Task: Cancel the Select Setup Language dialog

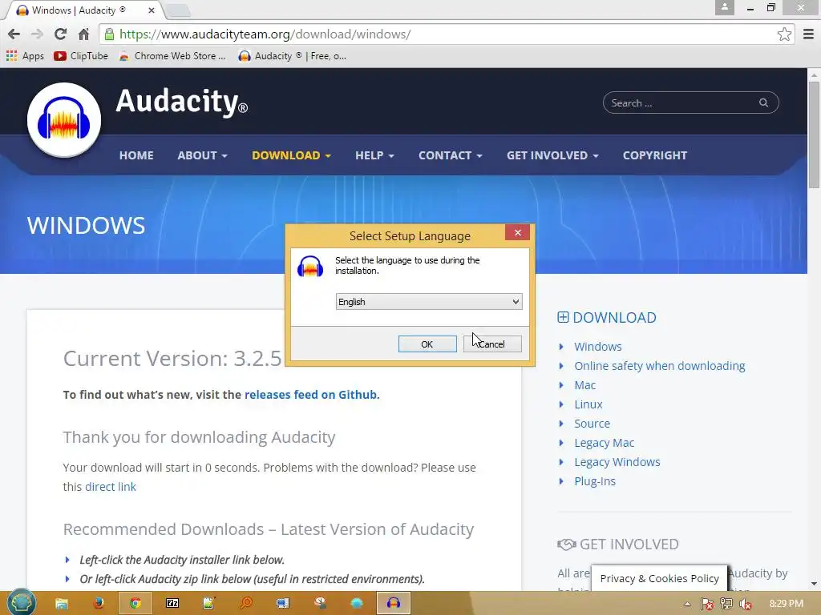Action: pos(492,344)
